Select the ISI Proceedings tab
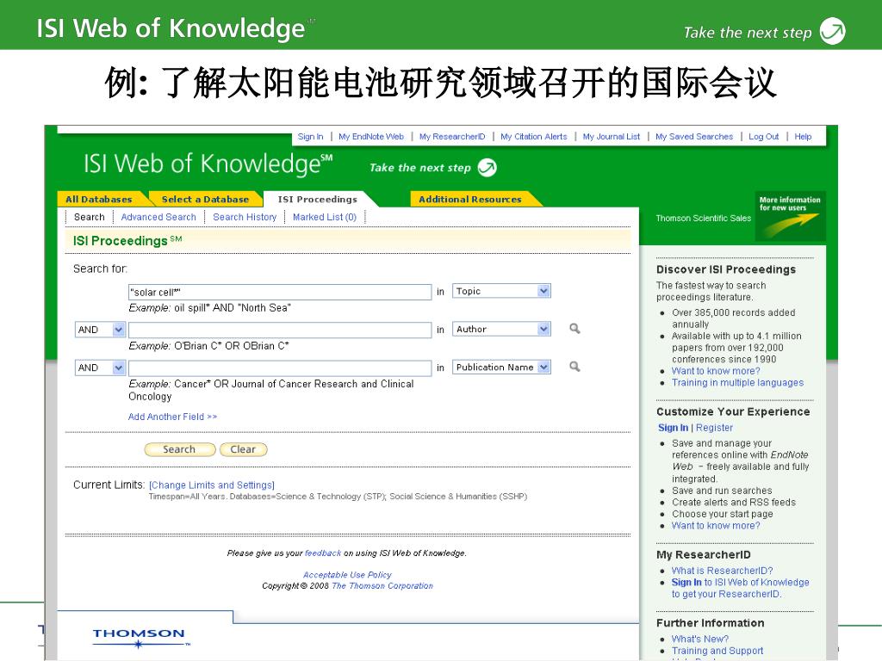This screenshot has width=882, height=661. (318, 199)
